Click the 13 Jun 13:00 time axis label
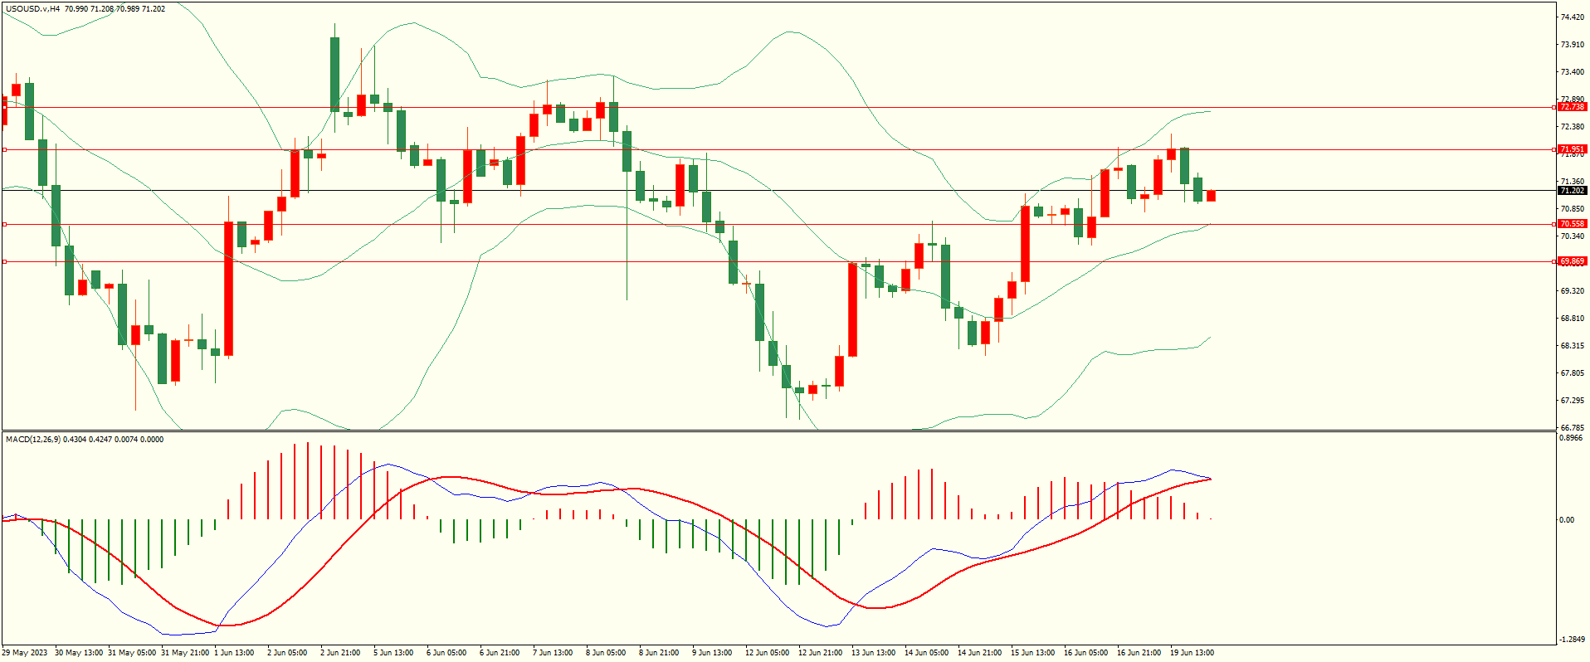Image resolution: width=1590 pixels, height=662 pixels. (873, 653)
